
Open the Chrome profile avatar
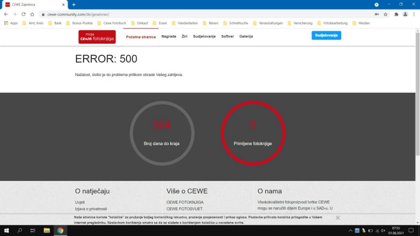point(405,14)
